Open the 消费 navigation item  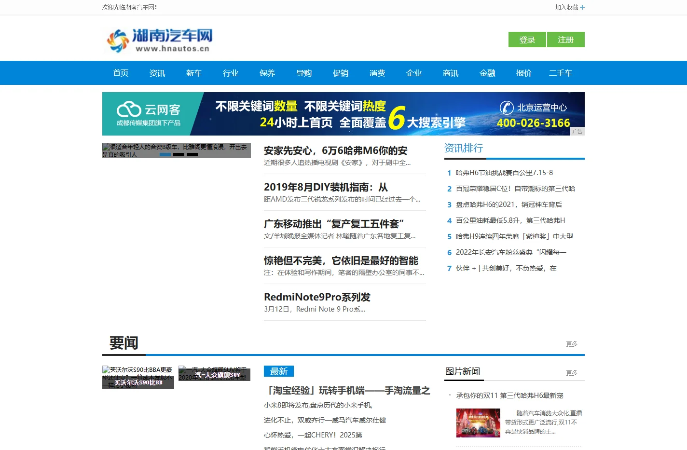coord(377,73)
